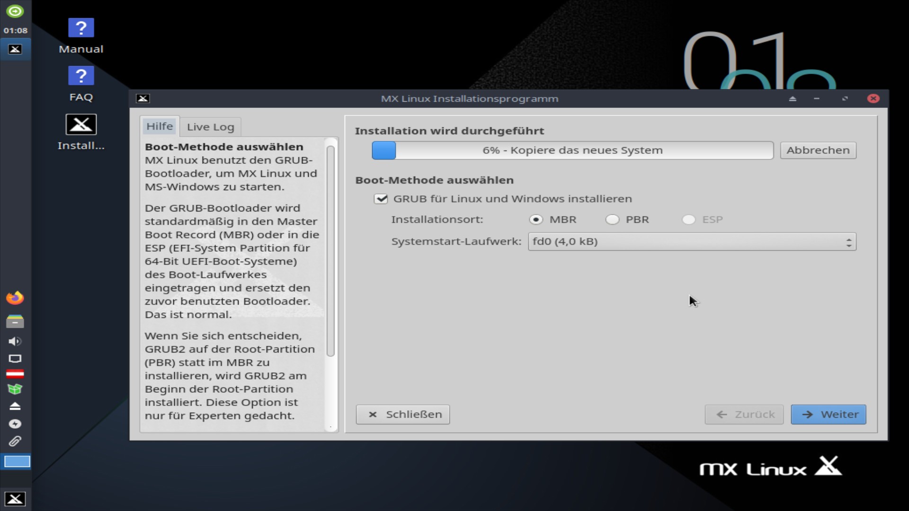Click the eject arrow in the installer titlebar
Image resolution: width=909 pixels, height=511 pixels.
[793, 98]
